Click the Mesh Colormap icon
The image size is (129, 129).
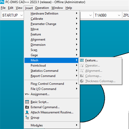pos(82,76)
